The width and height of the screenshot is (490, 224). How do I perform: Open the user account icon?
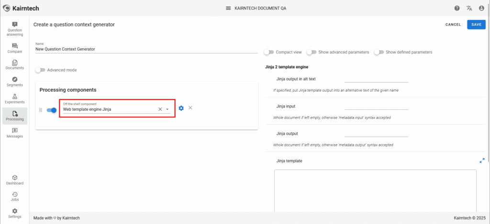coord(481,8)
